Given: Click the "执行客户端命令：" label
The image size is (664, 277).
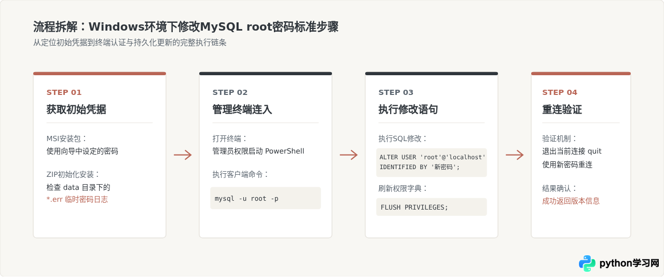Looking at the screenshot, I should [x=241, y=174].
